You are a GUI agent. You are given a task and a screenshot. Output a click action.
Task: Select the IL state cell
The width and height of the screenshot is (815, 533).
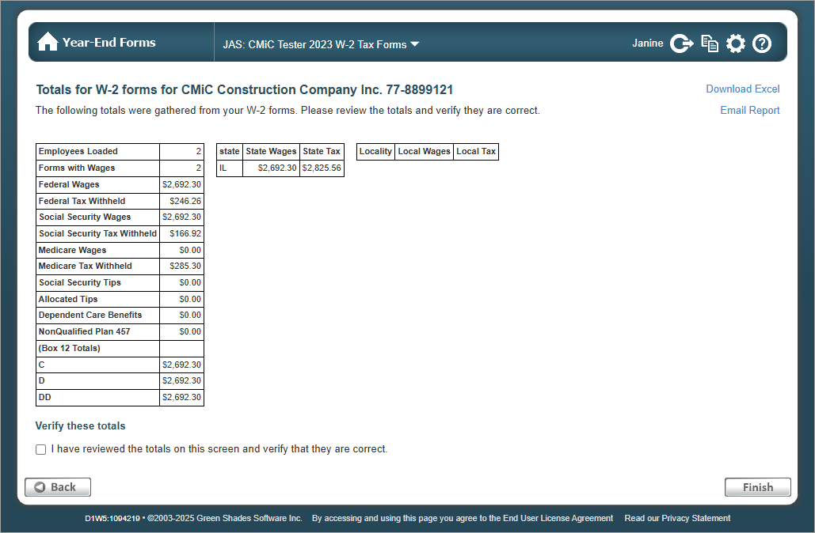pos(229,168)
